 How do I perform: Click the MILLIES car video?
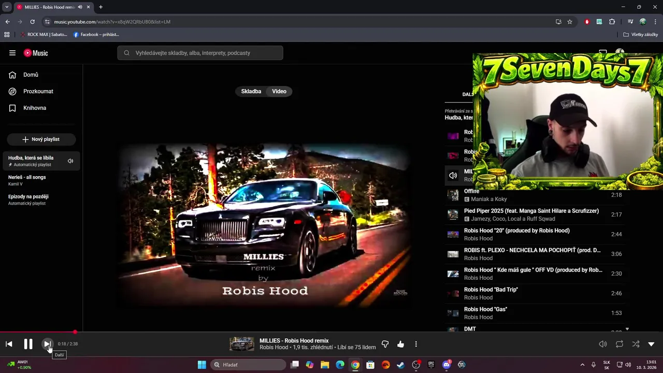point(265,226)
